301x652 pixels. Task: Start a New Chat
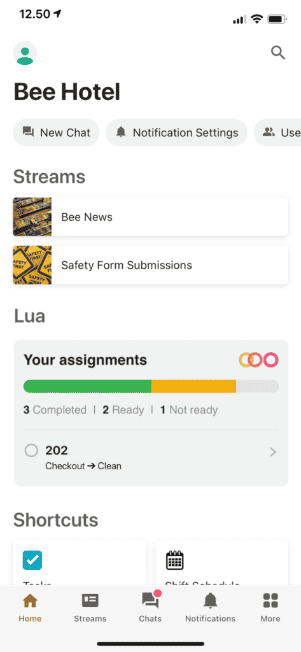pyautogui.click(x=56, y=132)
